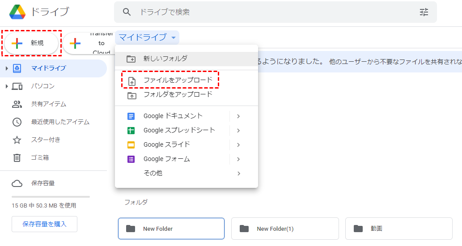Click 保存容量を購入 button
The width and height of the screenshot is (462, 246).
44,224
